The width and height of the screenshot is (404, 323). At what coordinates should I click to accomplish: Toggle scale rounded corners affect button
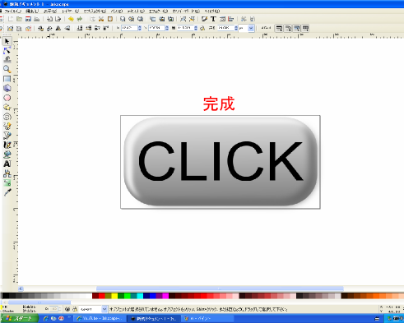[288, 28]
